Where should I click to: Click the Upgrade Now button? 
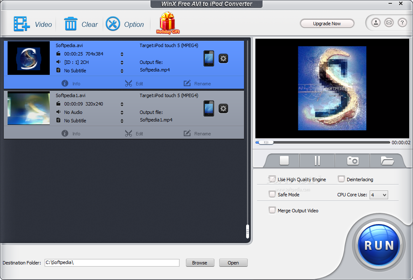click(x=327, y=24)
